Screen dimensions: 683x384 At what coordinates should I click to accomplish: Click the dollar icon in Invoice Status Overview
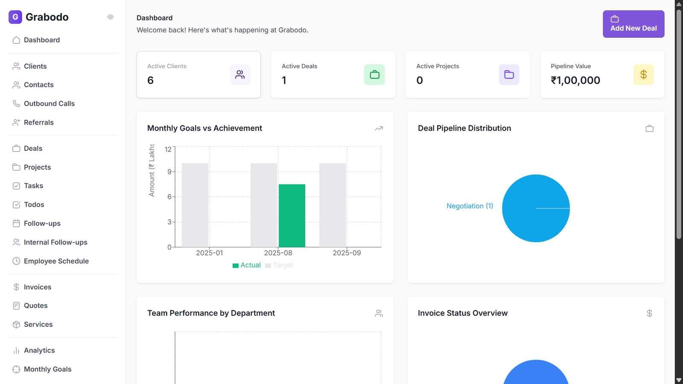pos(649,313)
